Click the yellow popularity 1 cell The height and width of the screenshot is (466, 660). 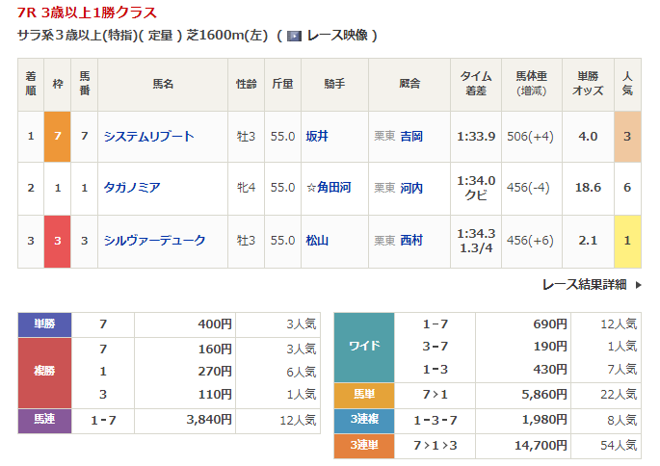627,240
